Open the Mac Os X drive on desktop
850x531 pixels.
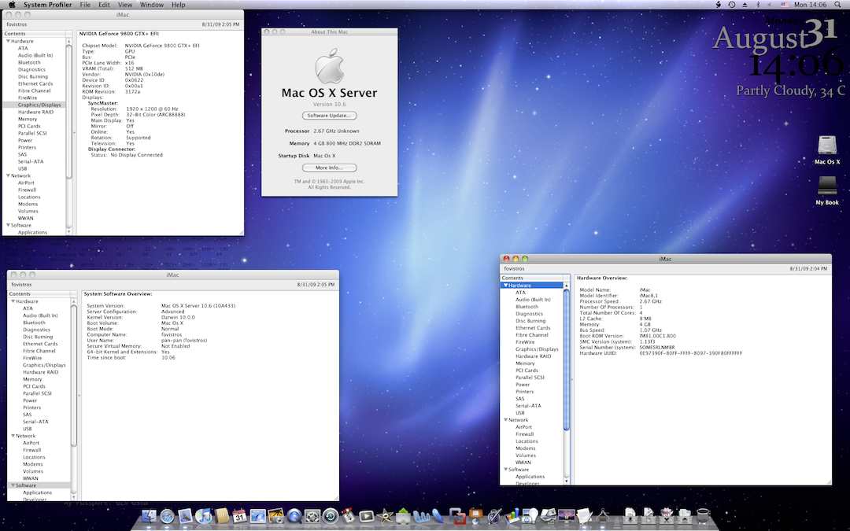tap(827, 146)
